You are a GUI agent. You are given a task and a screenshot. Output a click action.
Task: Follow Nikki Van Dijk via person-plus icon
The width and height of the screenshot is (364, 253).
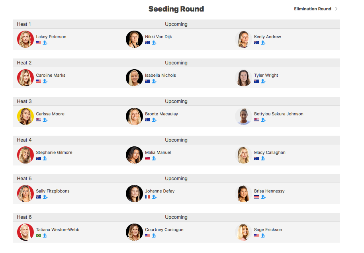point(154,43)
